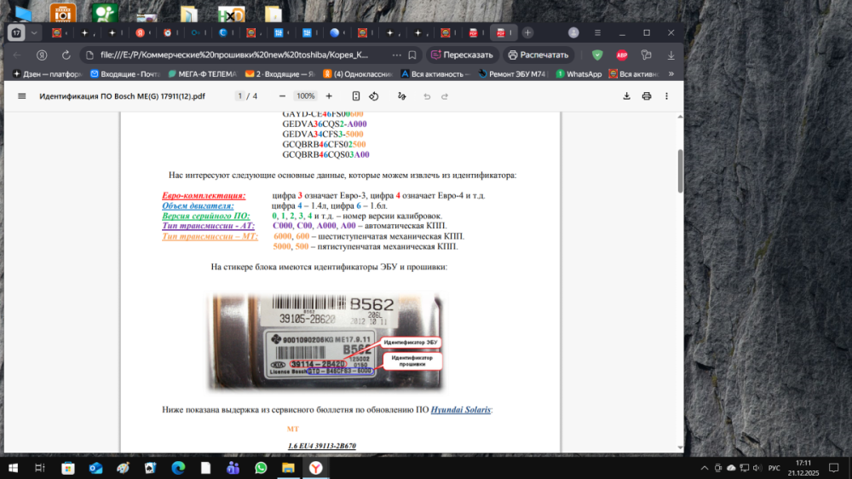The image size is (852, 479).
Task: Open a new browser tab
Action: pos(527,32)
